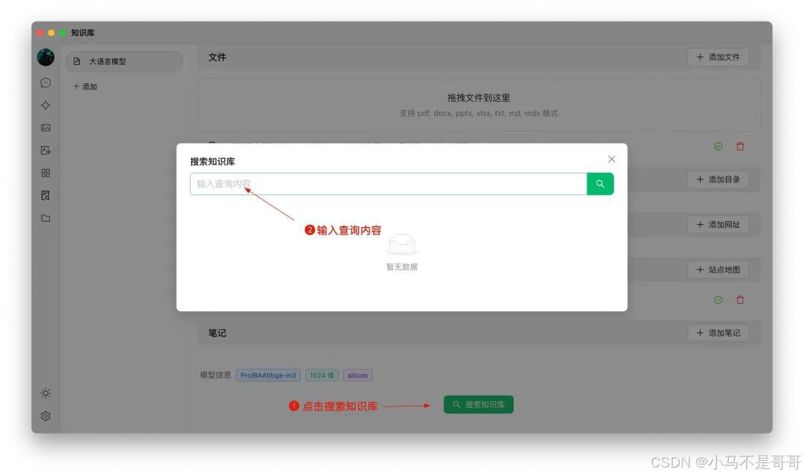The image size is (804, 475).
Task: Click the 站点地图 button
Action: coord(718,270)
